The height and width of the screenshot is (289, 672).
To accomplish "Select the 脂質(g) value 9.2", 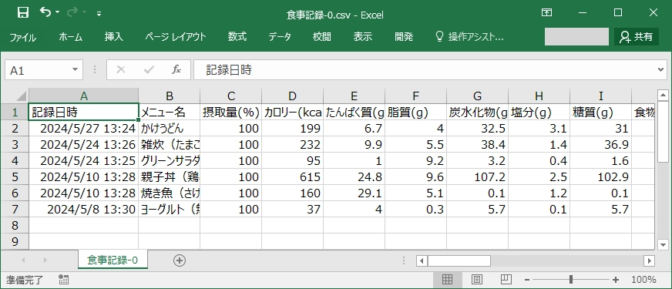I will point(415,160).
